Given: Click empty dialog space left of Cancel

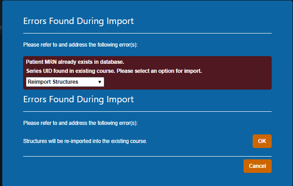Looking at the screenshot, I should coord(136,166).
